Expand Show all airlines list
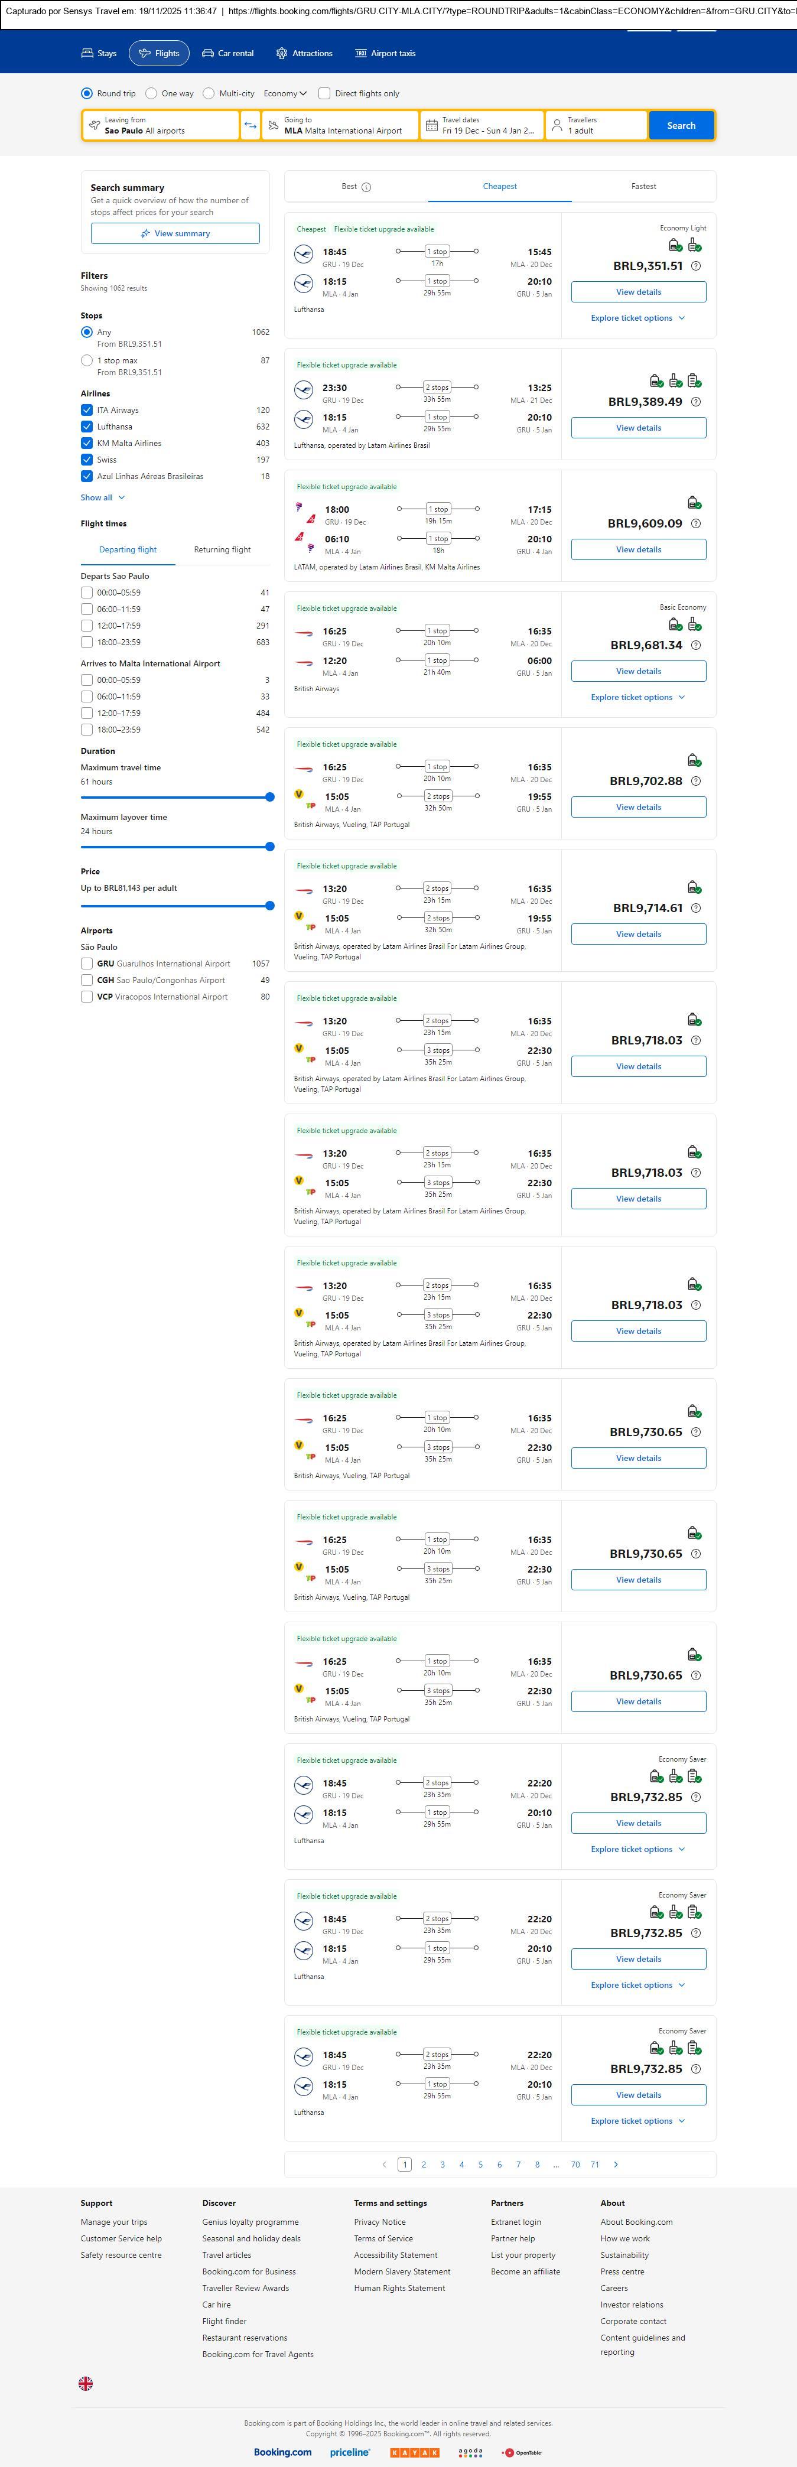 [102, 498]
